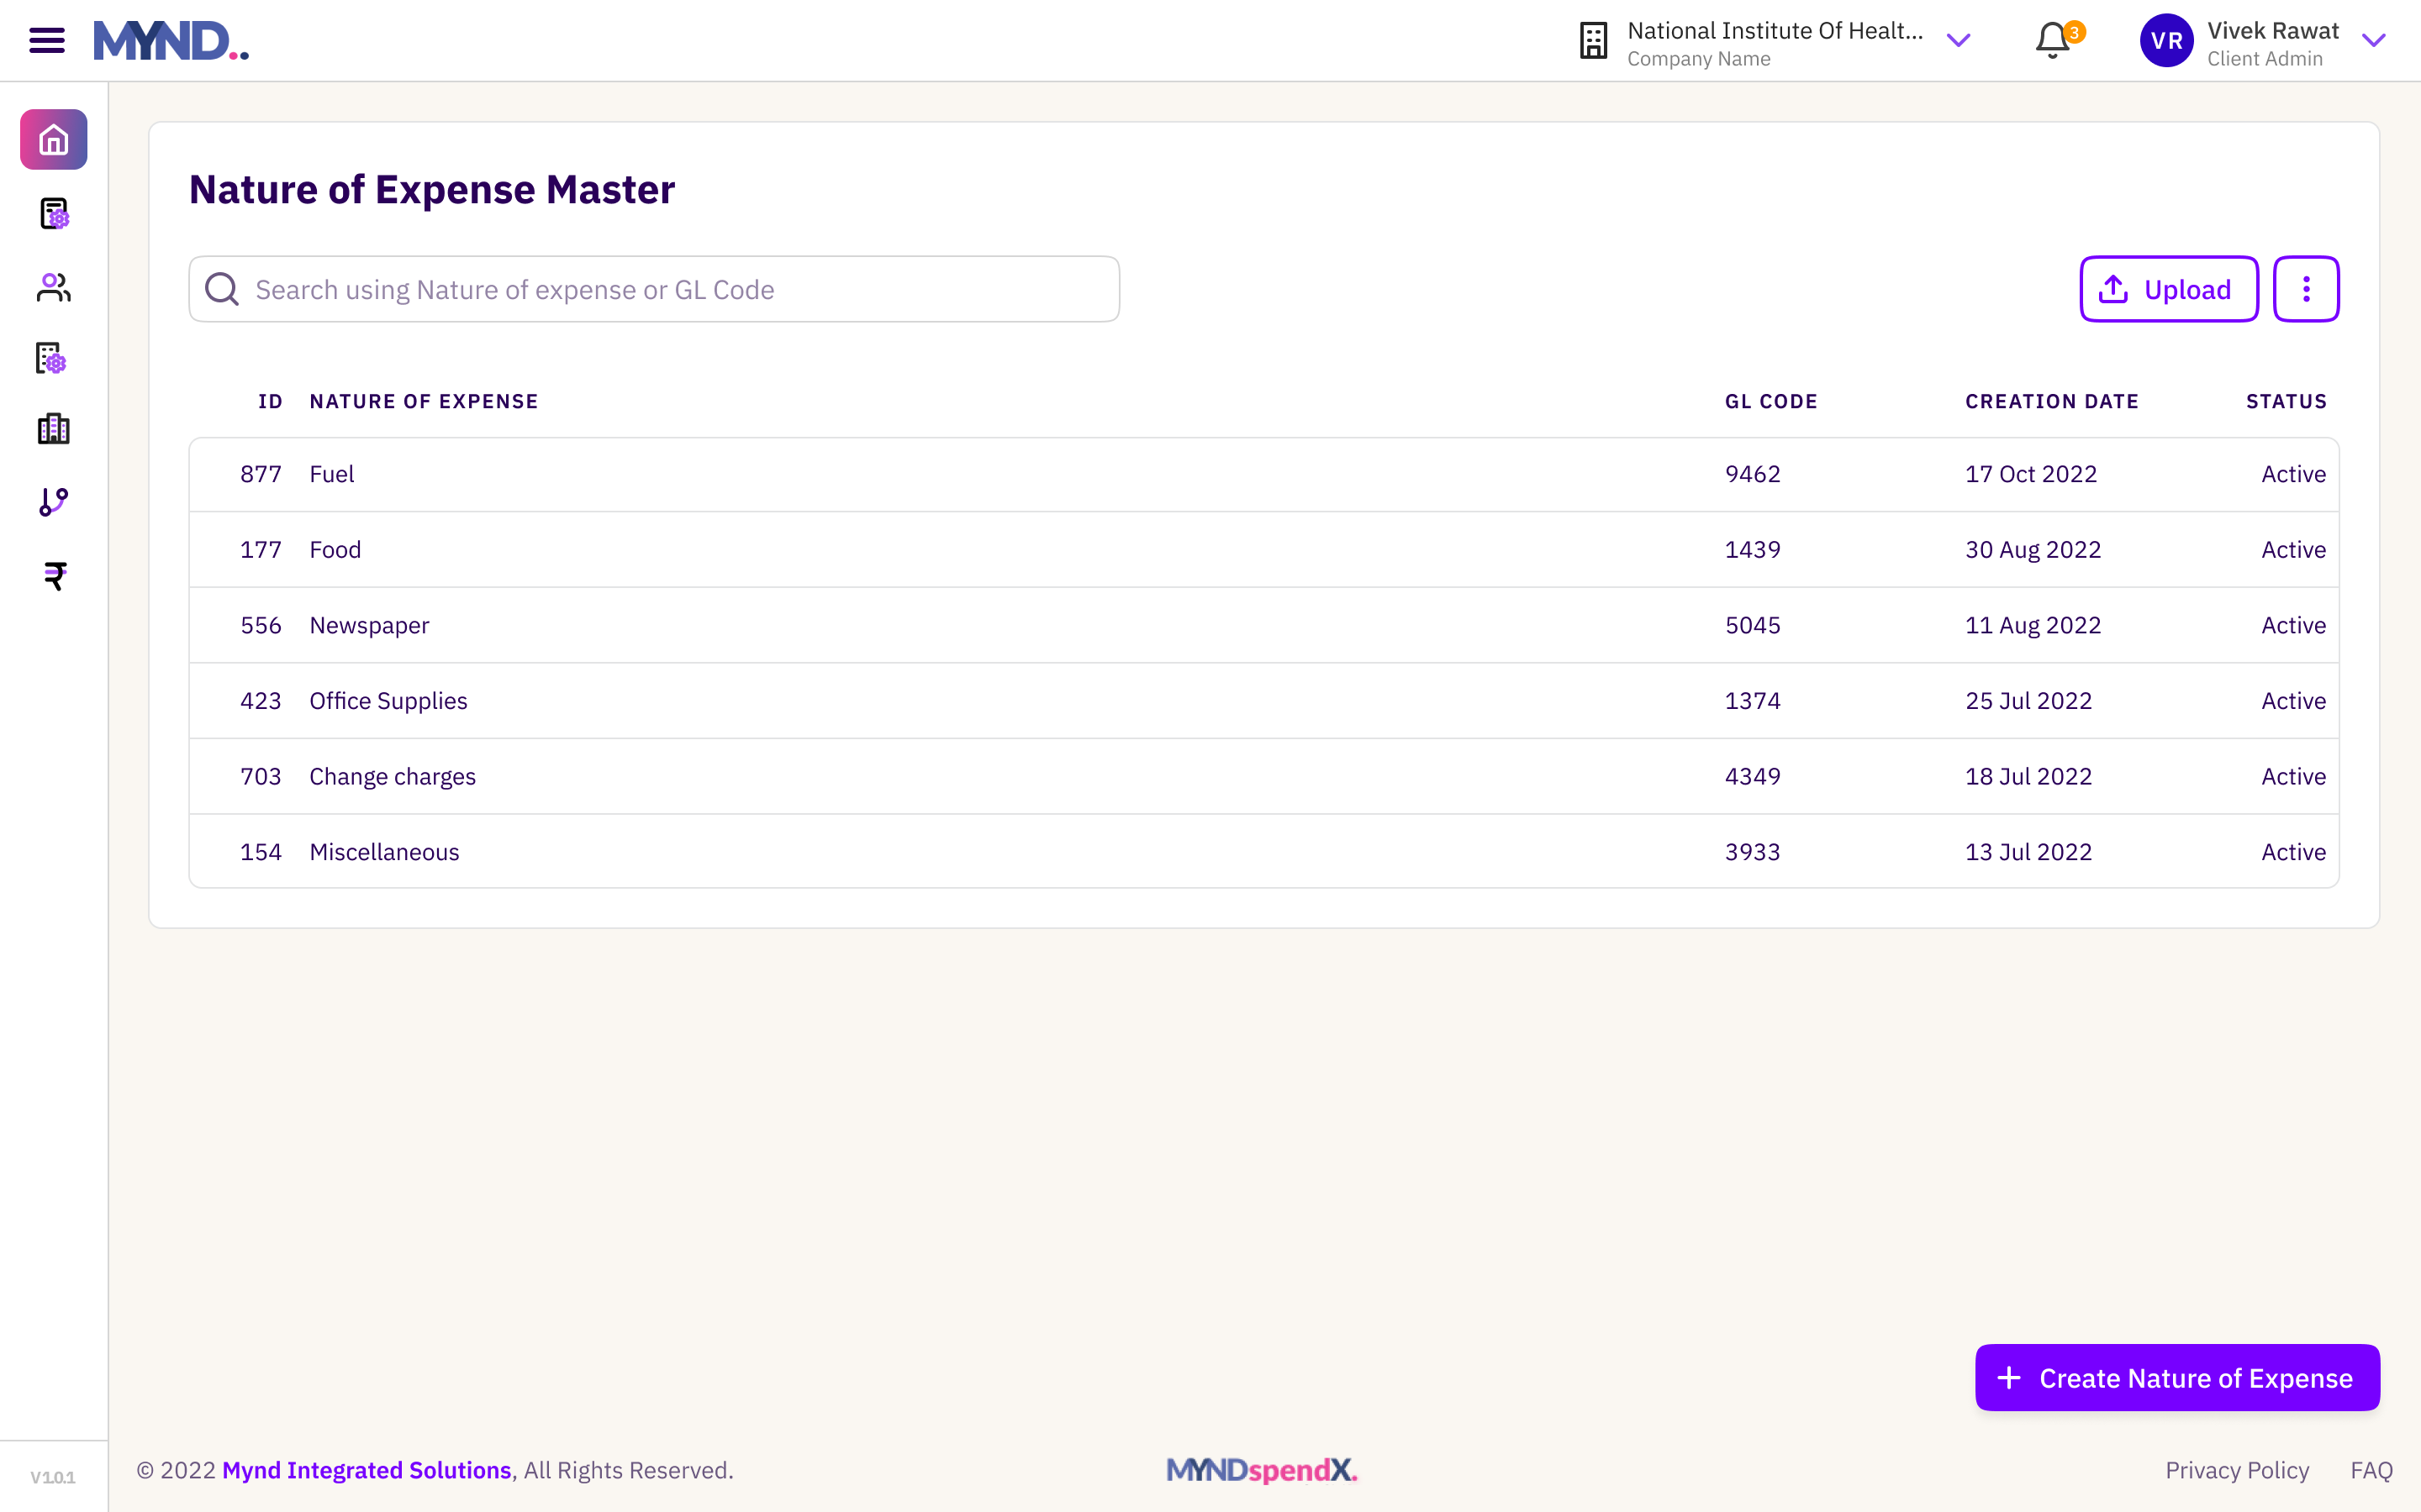
Task: Open the users group sidebar icon
Action: [x=54, y=288]
